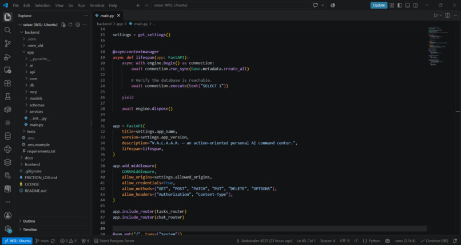Expand the models folder

35,98
